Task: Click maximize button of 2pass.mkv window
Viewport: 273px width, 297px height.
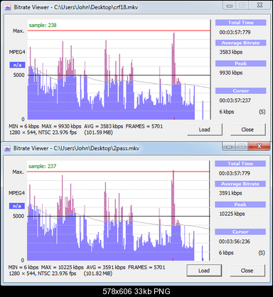Action: click(x=242, y=147)
